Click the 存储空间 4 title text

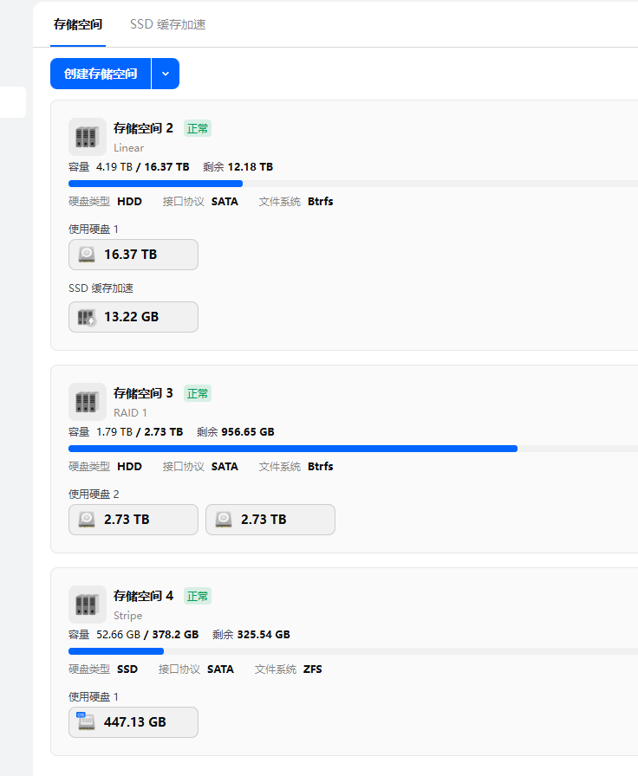(x=143, y=596)
